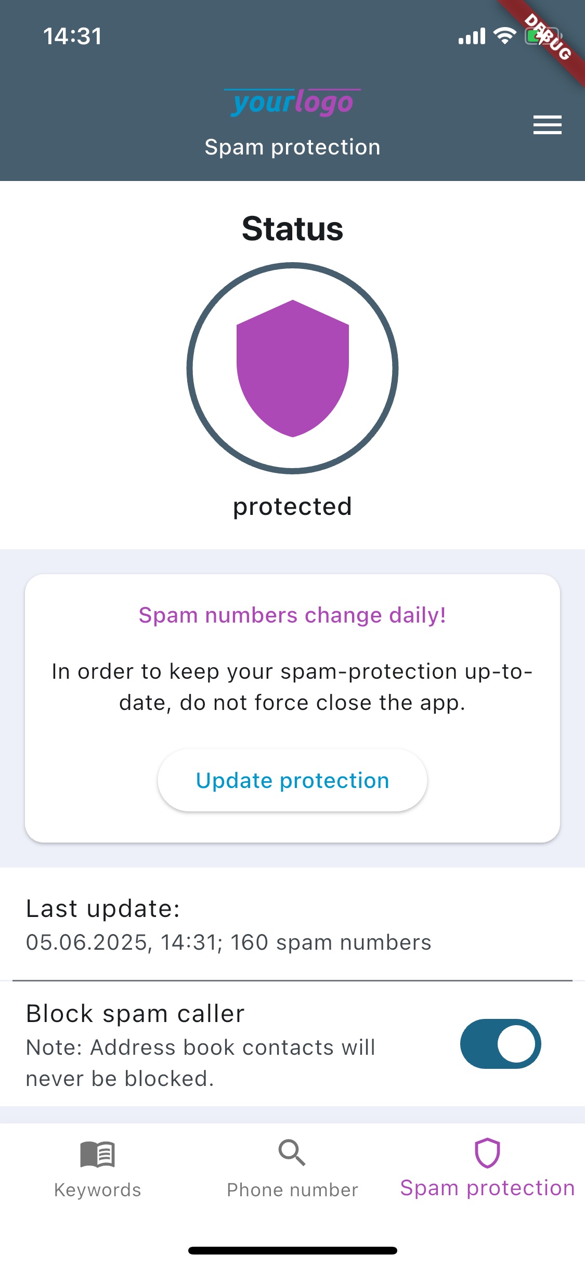
Task: Switch to the Phone number tab
Action: pos(292,1190)
